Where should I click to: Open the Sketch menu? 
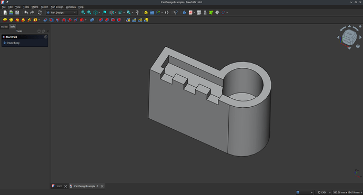click(44, 7)
